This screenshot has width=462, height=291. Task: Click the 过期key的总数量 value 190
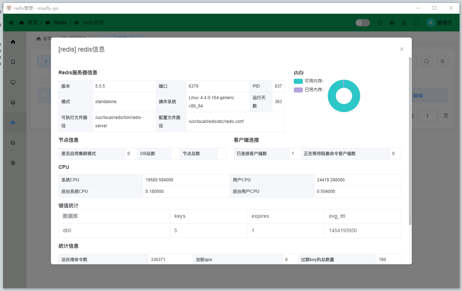coord(382,260)
